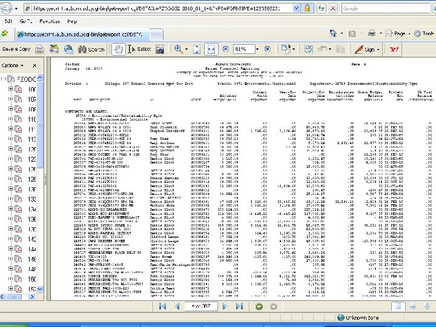Click the round zoom in button after 81%
The height and width of the screenshot is (327, 436).
tap(268, 49)
